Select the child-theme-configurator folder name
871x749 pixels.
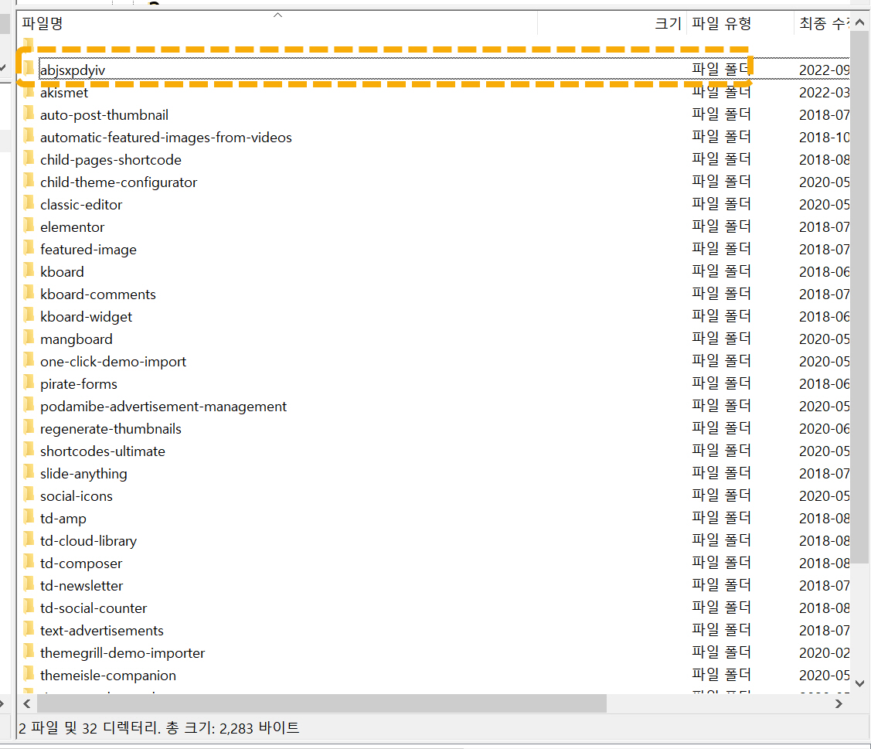pyautogui.click(x=118, y=182)
